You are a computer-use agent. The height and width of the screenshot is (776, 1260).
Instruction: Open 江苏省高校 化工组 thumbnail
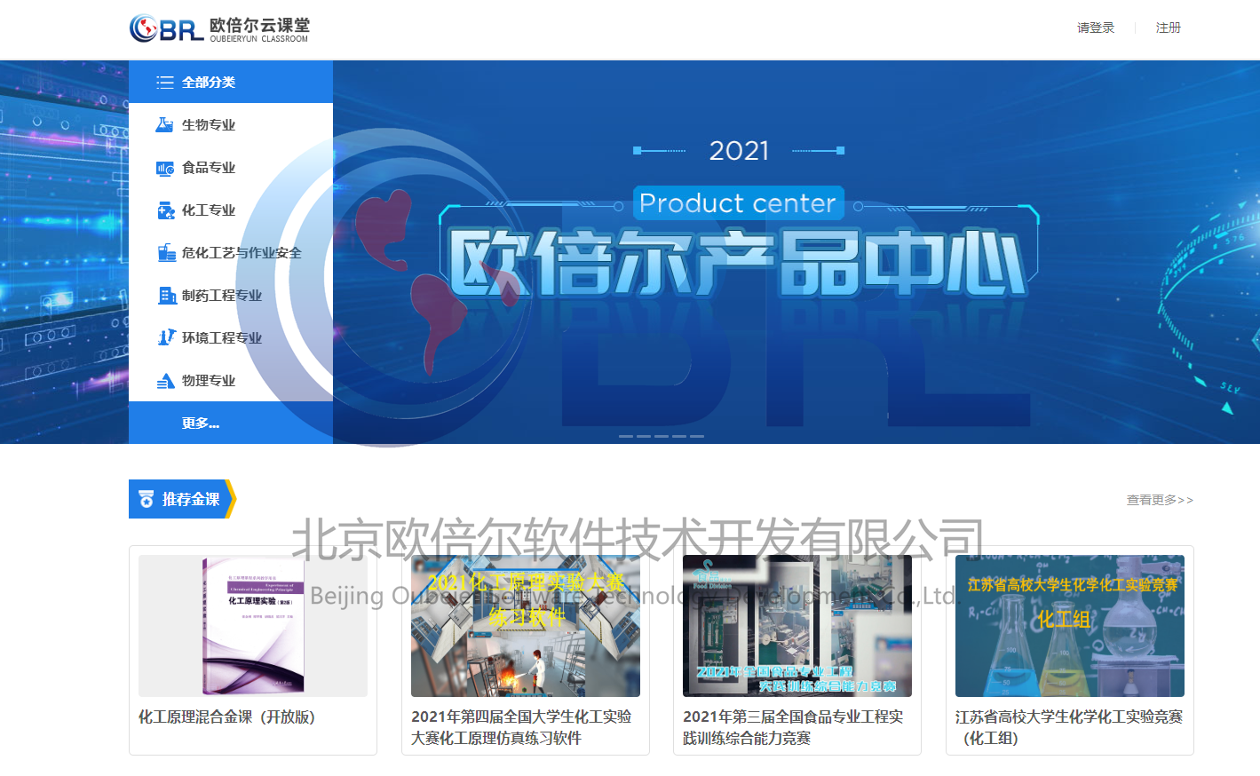[x=1070, y=626]
